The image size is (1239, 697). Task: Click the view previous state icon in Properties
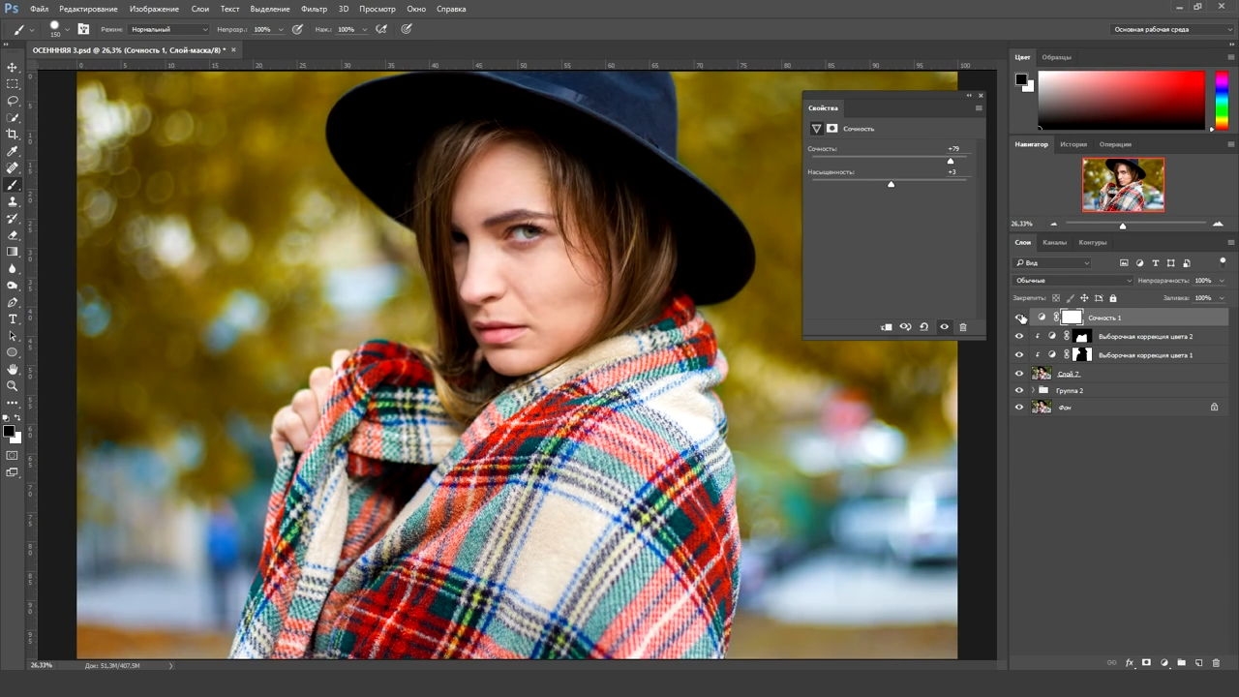pyautogui.click(x=905, y=327)
